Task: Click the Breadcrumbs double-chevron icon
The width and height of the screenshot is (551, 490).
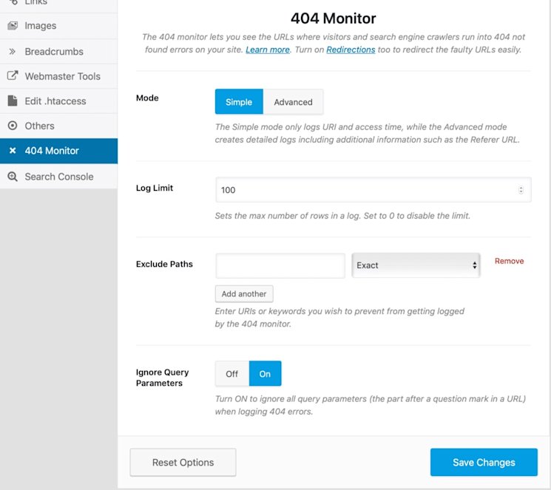Action: click(13, 52)
